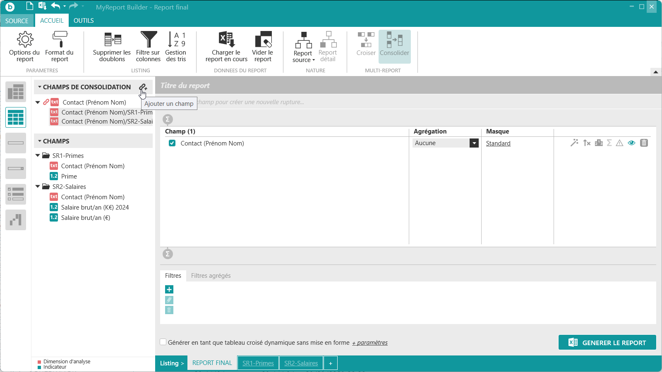The image size is (662, 372).
Task: Open the Agrégation dropdown showing Aucune
Action: [474, 143]
